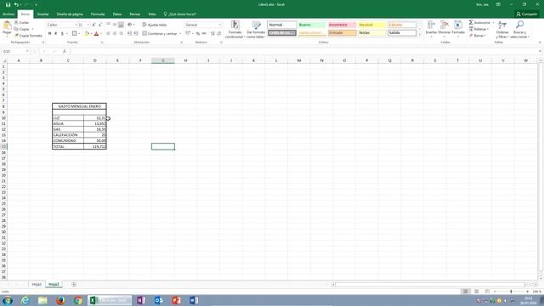Viewport: 544px width, 306px height.
Task: Click the insert function fx icon
Action: click(65, 51)
